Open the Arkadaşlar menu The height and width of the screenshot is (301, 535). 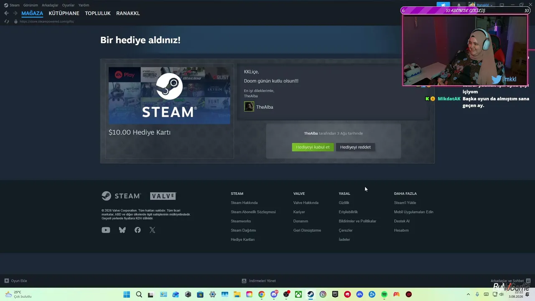[50, 5]
